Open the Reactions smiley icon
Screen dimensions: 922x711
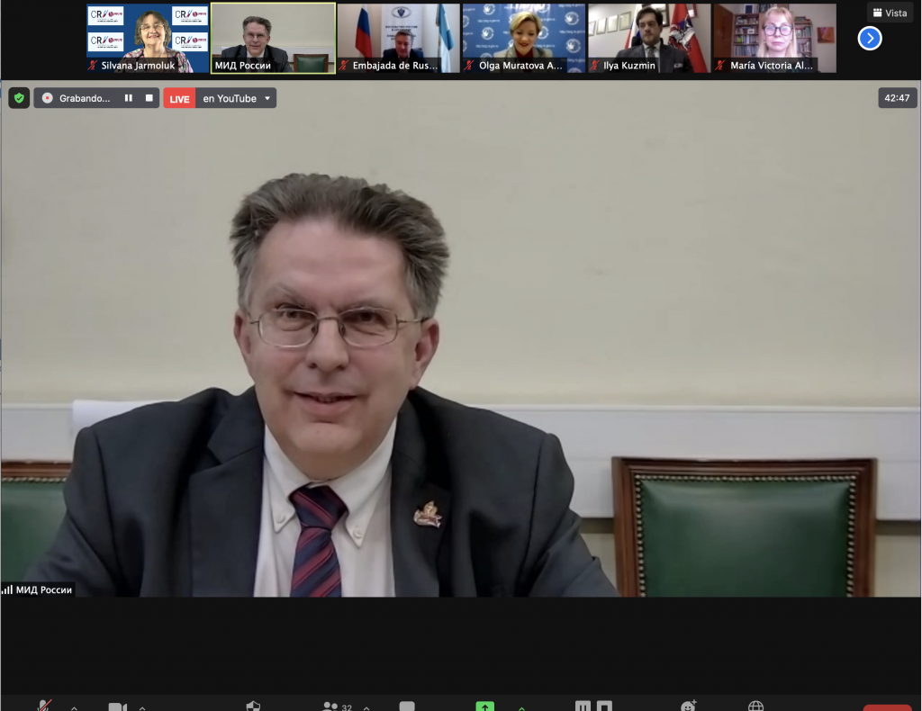coord(689,706)
